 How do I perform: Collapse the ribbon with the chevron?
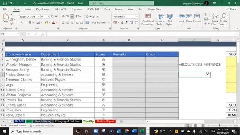(237, 28)
